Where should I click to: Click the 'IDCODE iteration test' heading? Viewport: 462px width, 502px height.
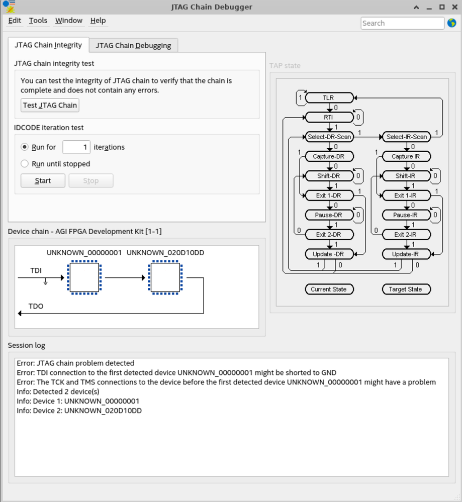49,128
